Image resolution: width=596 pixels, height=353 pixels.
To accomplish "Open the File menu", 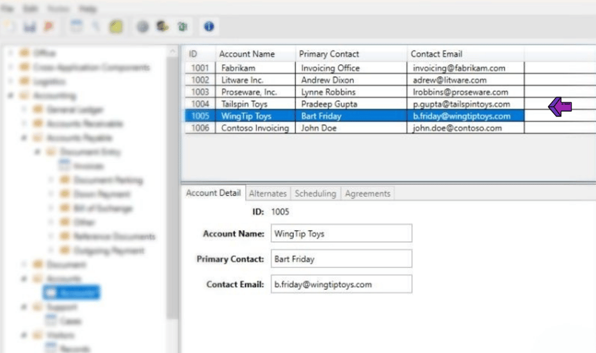I will (8, 8).
